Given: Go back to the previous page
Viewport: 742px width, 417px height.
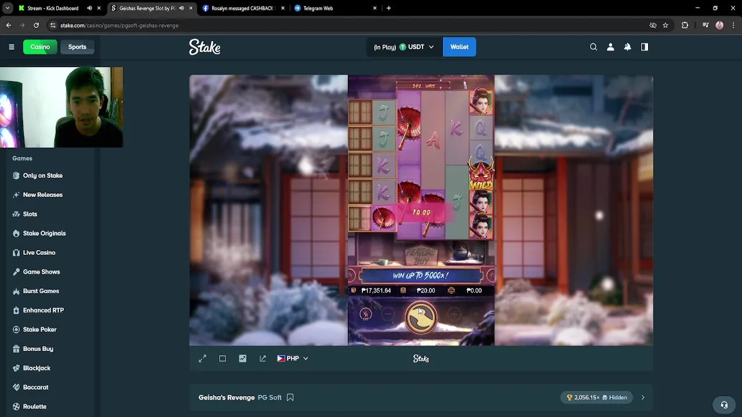Looking at the screenshot, I should (8, 25).
